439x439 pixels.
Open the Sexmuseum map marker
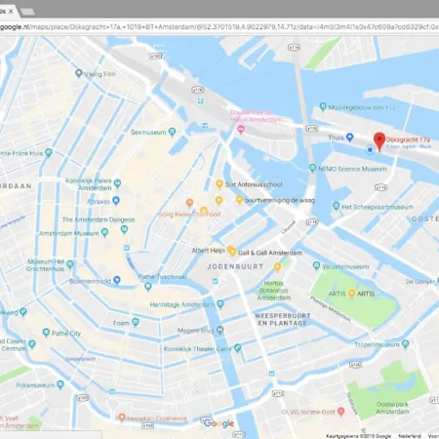click(172, 132)
